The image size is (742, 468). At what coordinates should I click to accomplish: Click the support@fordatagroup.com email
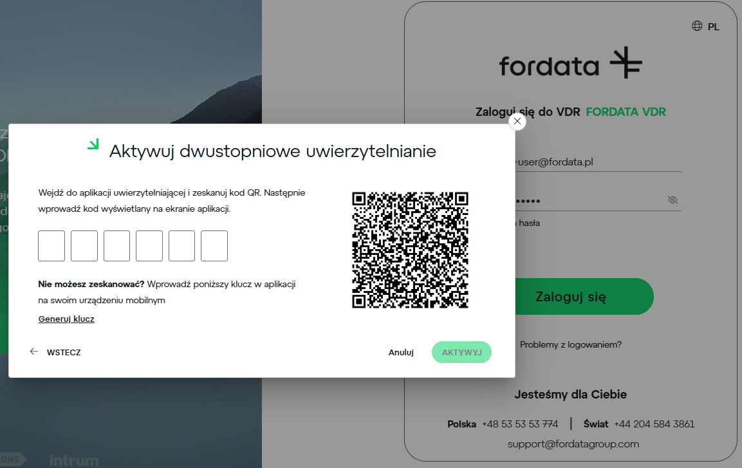573,444
